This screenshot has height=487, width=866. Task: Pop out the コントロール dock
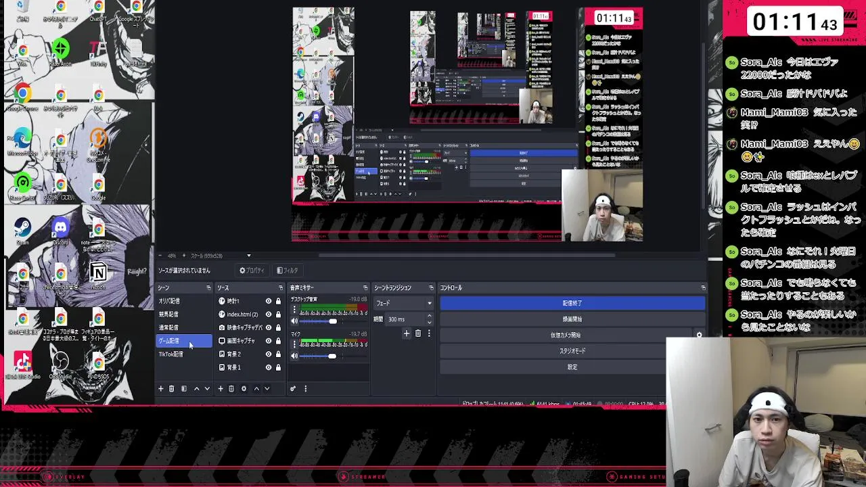703,288
